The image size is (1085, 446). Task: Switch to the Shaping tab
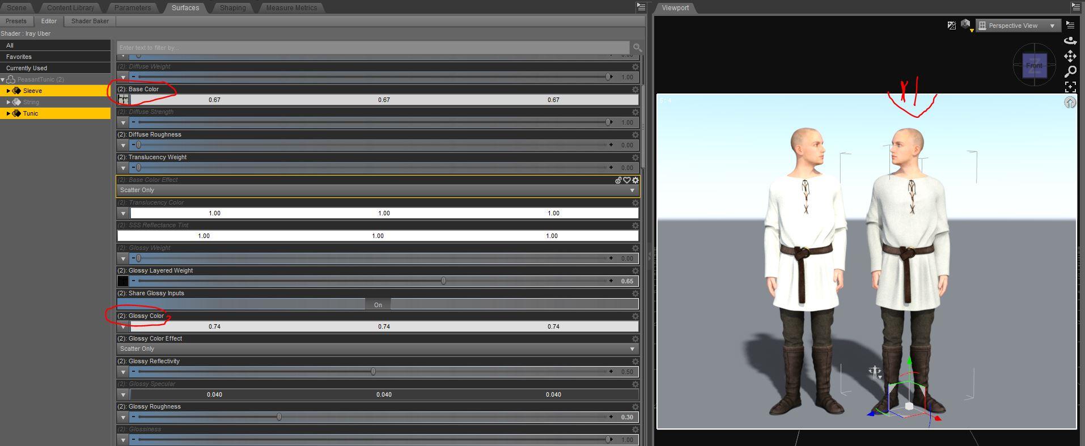point(233,7)
